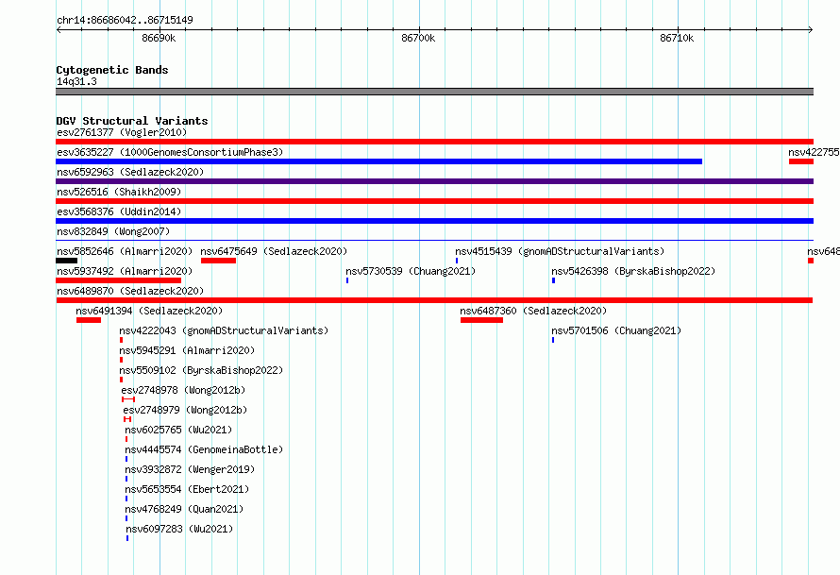Open nsv6487360 (Sedlazeck2020) label
Image resolution: width=840 pixels, height=575 pixels.
point(533,311)
